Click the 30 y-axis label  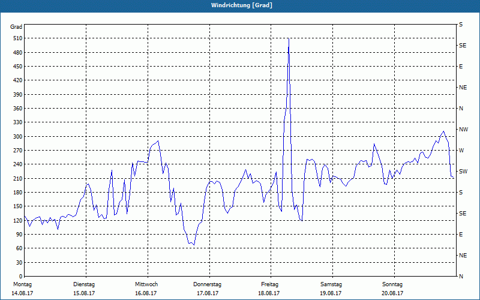click(19, 263)
